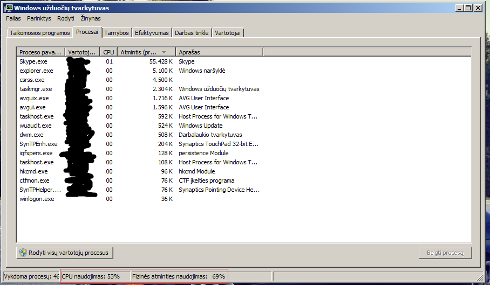
Task: Switch to the Efektyvumas tab
Action: coord(152,33)
